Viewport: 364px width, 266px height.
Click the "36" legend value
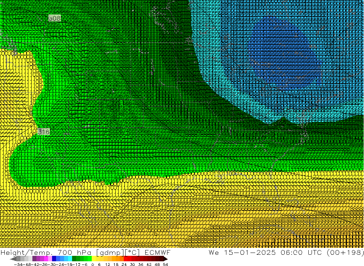[141, 265]
